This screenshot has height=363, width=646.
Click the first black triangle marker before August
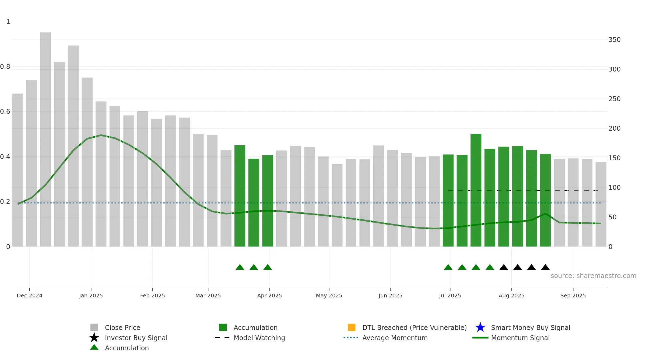504,267
